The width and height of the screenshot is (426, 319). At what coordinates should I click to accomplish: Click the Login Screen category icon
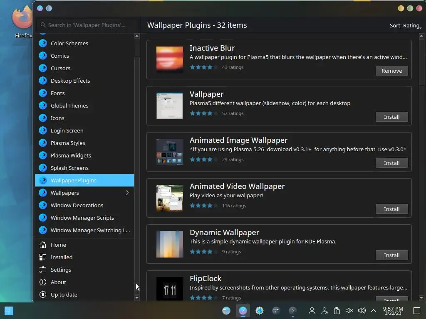click(43, 130)
